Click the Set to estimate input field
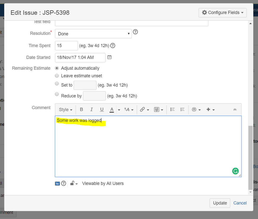Viewport: 258px width, 219px height. pyautogui.click(x=85, y=85)
